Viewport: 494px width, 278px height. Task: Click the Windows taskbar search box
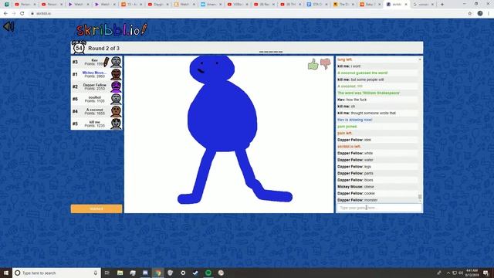pyautogui.click(x=56, y=273)
